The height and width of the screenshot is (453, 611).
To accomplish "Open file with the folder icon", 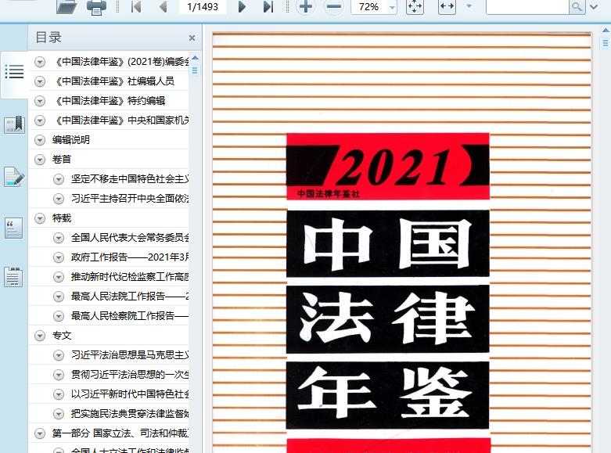I will [x=66, y=7].
